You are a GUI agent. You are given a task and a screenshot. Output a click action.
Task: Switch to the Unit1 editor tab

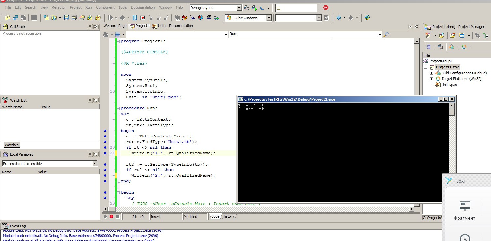click(160, 26)
